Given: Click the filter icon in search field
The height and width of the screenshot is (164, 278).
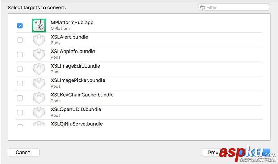Looking at the screenshot, I should tap(203, 7).
